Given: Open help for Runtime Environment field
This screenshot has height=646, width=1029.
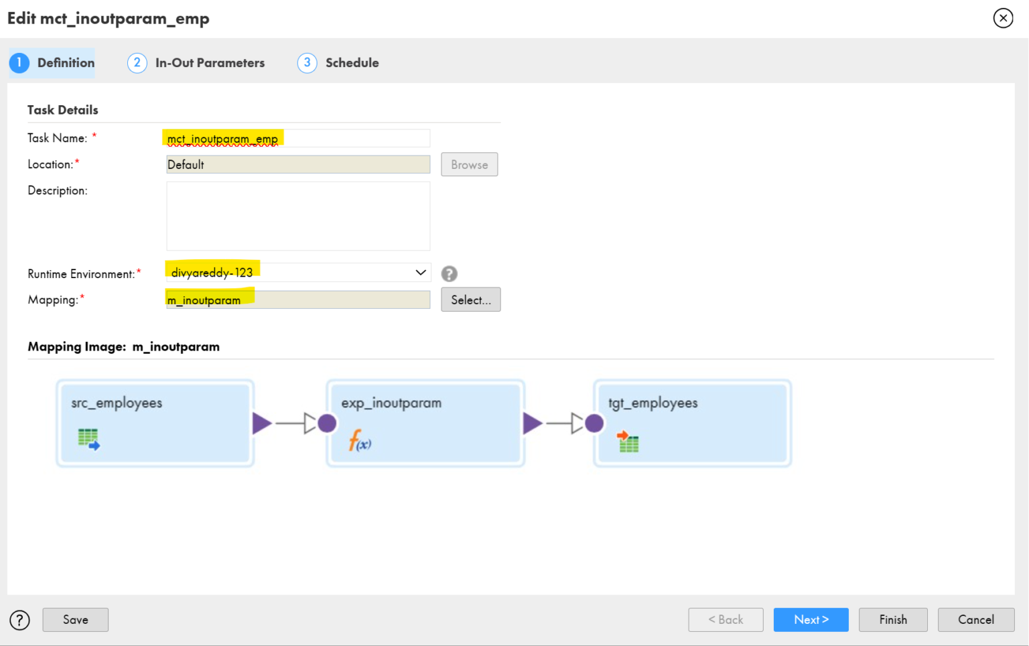Looking at the screenshot, I should (x=449, y=273).
